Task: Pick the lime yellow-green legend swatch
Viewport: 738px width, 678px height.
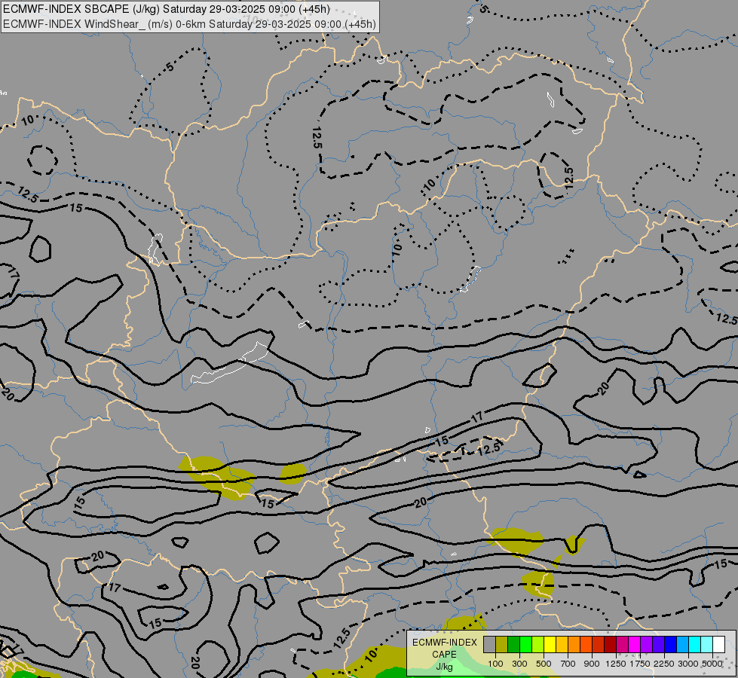Action: click(x=538, y=645)
